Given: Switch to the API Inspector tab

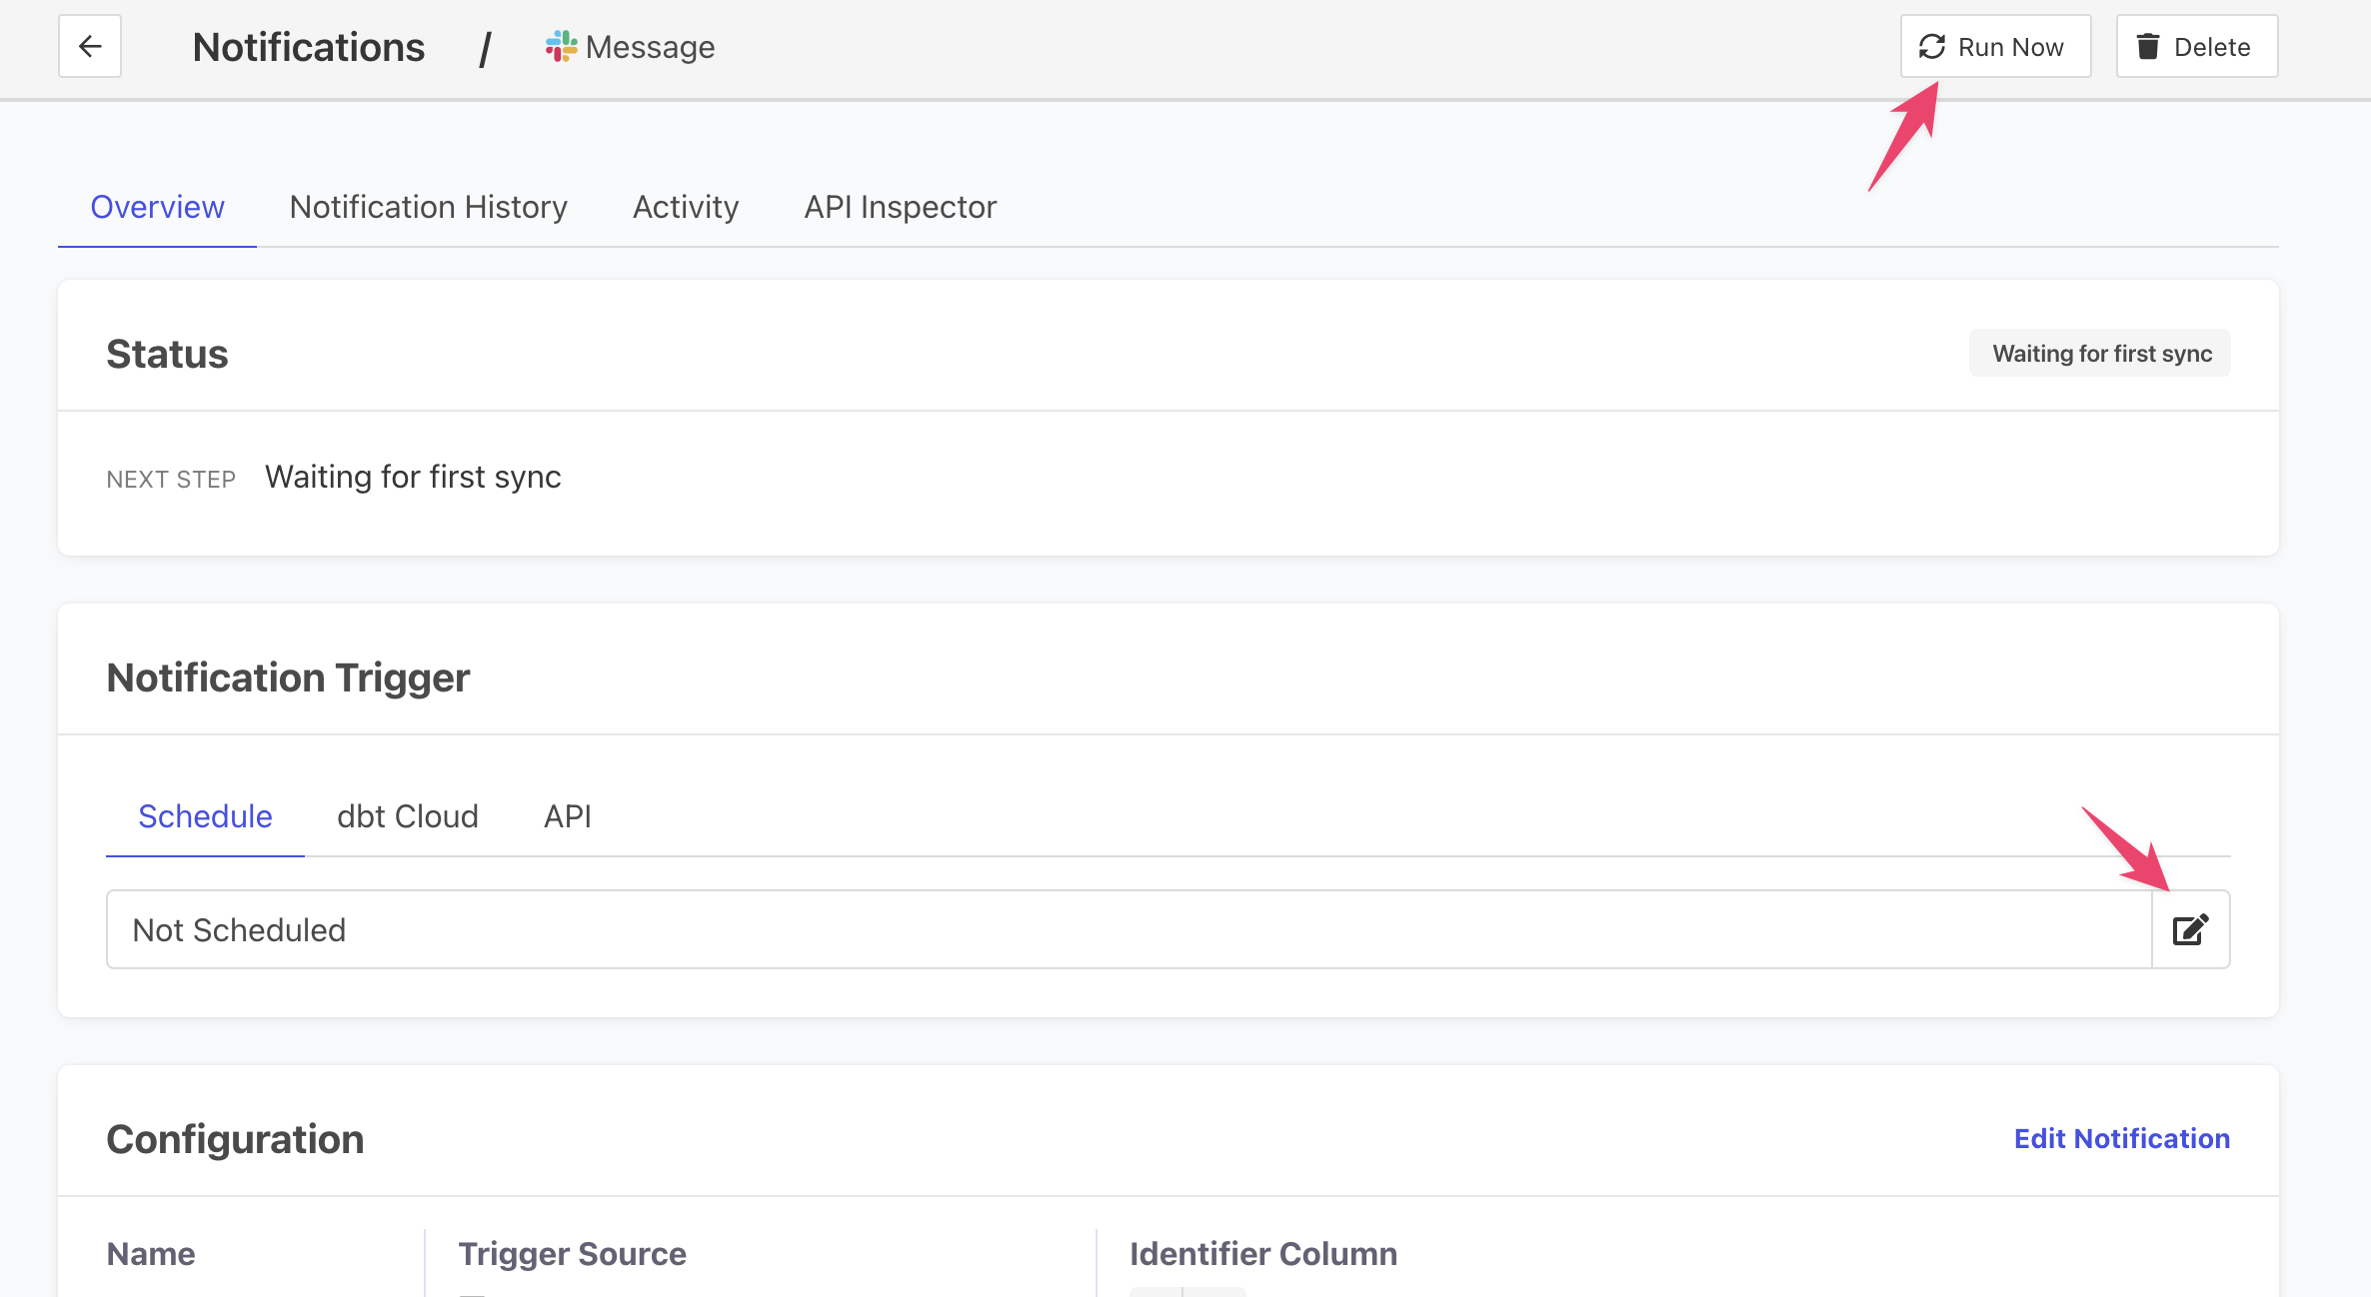Looking at the screenshot, I should [900, 207].
